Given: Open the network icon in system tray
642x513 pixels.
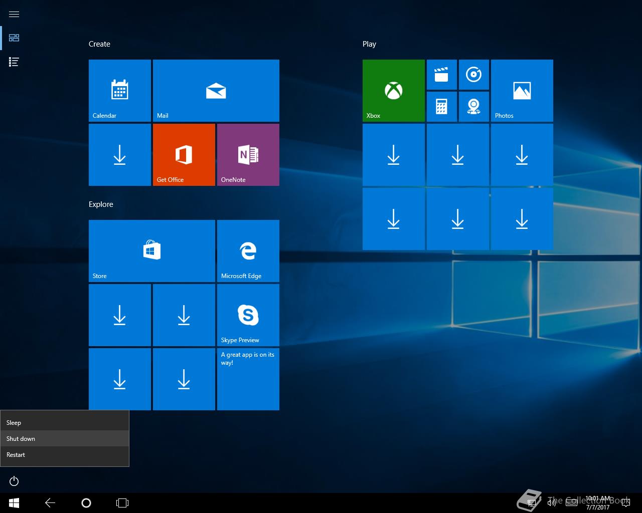Looking at the screenshot, I should (x=531, y=503).
